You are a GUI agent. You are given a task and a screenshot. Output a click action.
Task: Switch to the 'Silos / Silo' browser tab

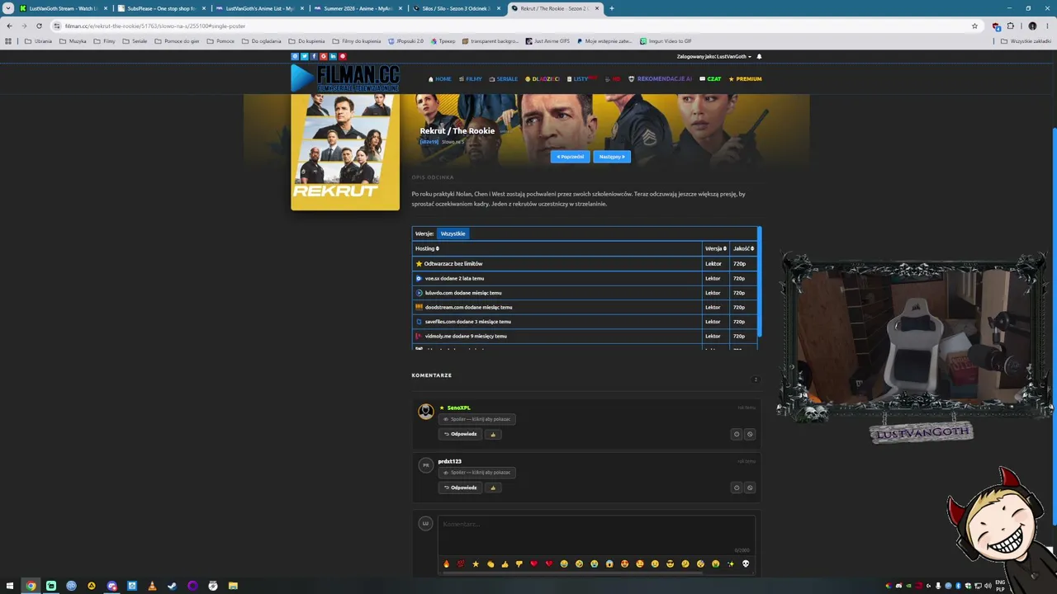456,8
